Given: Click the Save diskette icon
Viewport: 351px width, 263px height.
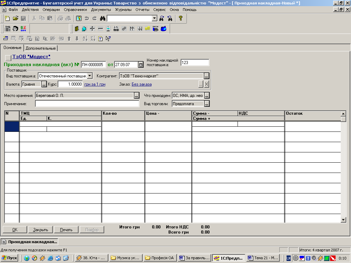Looking at the screenshot, I should pyautogui.click(x=23, y=18).
